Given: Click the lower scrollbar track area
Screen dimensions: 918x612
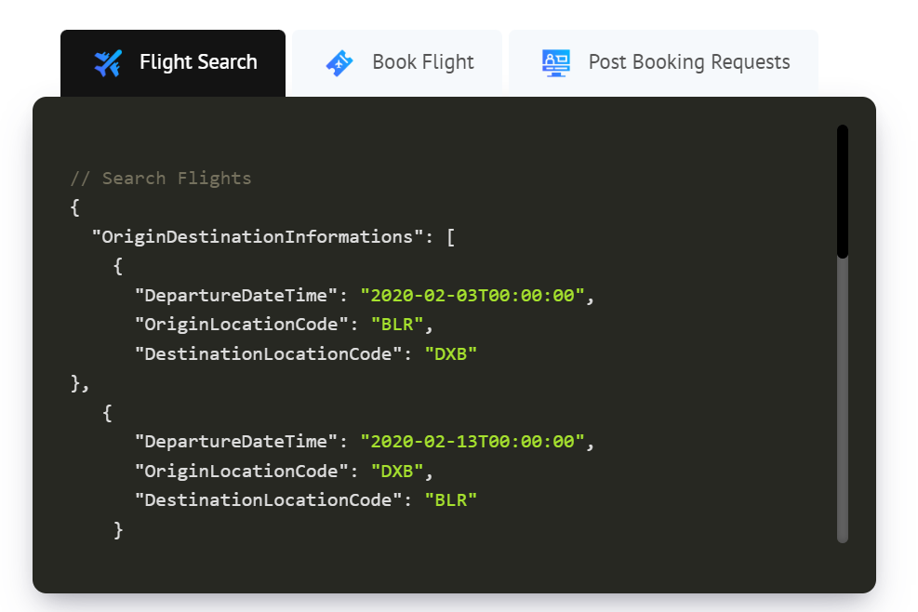Looking at the screenshot, I should 843,401.
